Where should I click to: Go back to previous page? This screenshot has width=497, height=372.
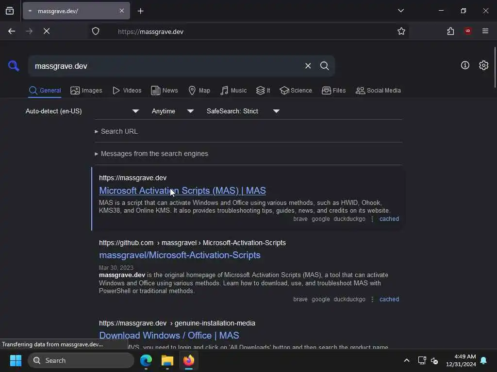[x=12, y=31]
